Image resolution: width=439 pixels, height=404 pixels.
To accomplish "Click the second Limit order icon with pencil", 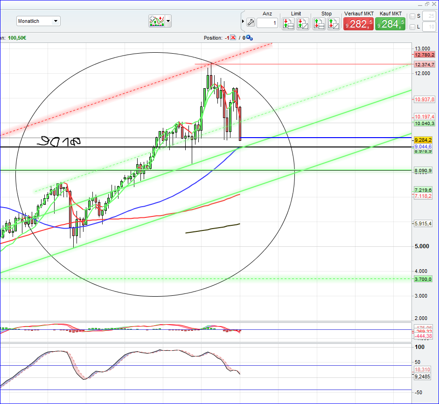I will (x=302, y=23).
